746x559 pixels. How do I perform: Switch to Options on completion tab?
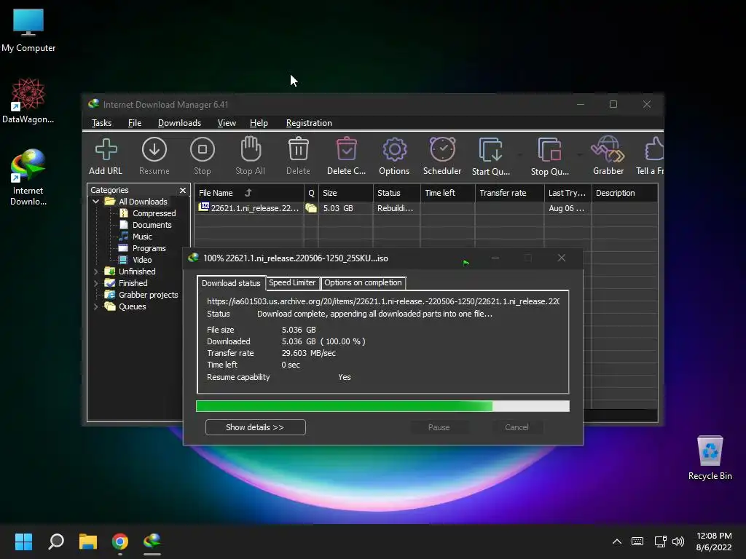tap(363, 282)
